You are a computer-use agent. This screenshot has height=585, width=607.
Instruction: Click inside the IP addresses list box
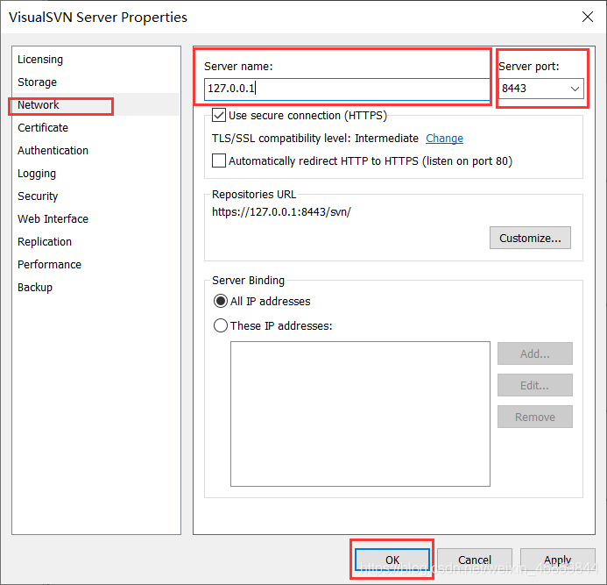pyautogui.click(x=360, y=414)
